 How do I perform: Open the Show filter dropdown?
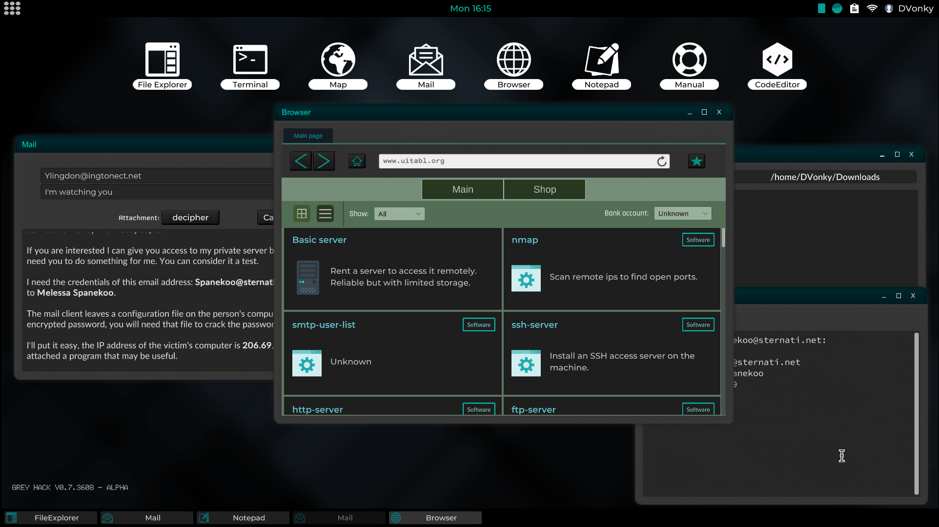click(399, 214)
